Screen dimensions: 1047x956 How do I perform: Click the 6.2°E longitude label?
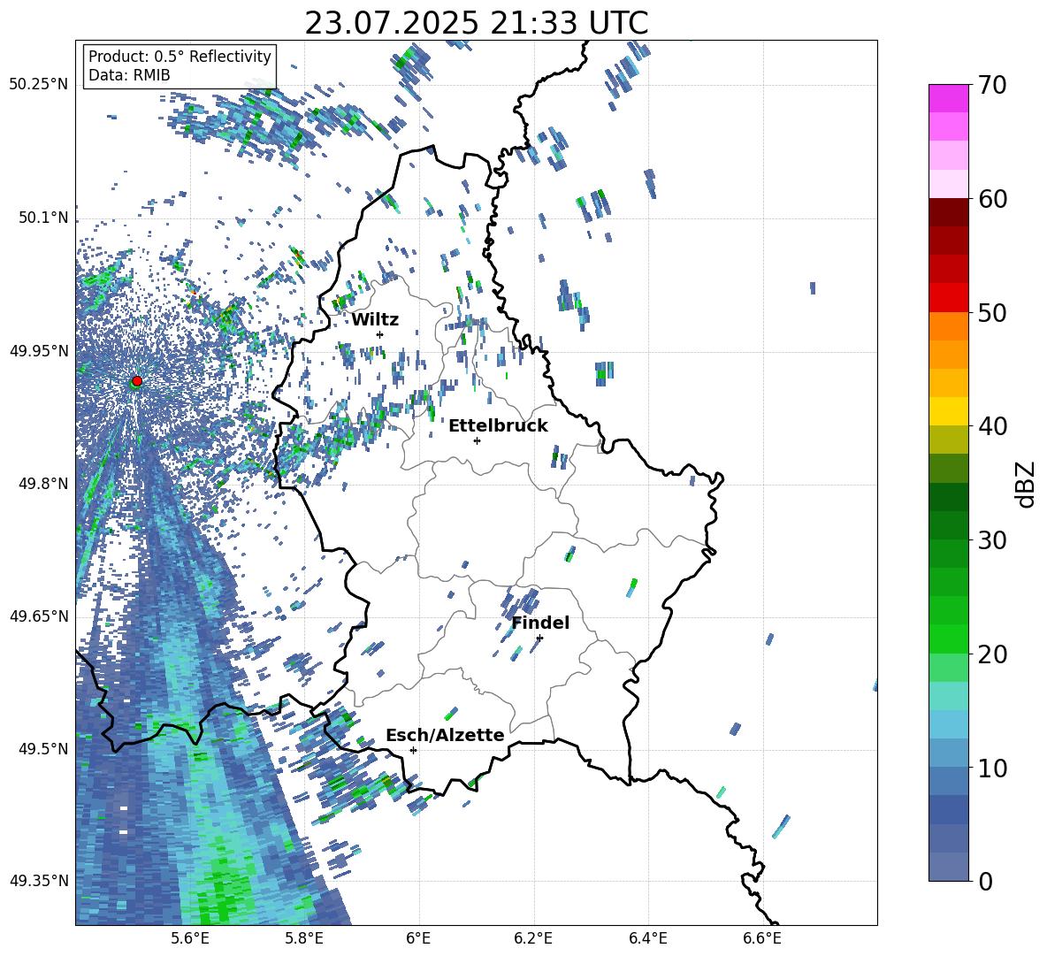(x=533, y=938)
